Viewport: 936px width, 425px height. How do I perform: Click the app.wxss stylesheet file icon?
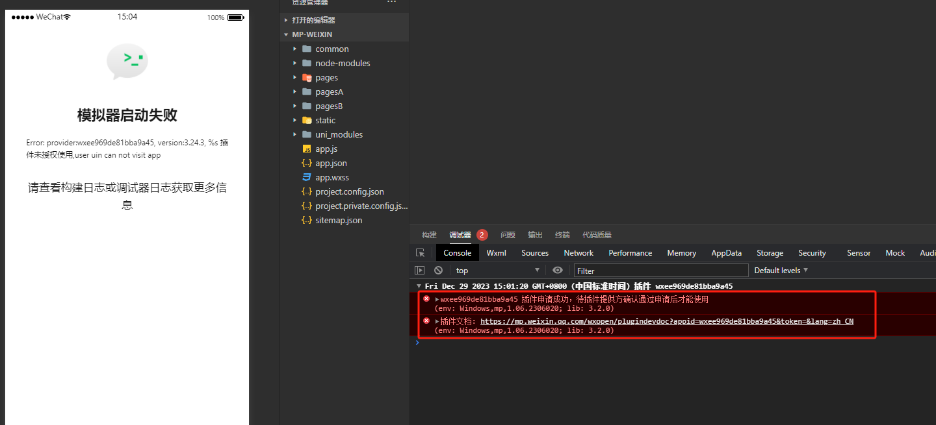pyautogui.click(x=307, y=177)
